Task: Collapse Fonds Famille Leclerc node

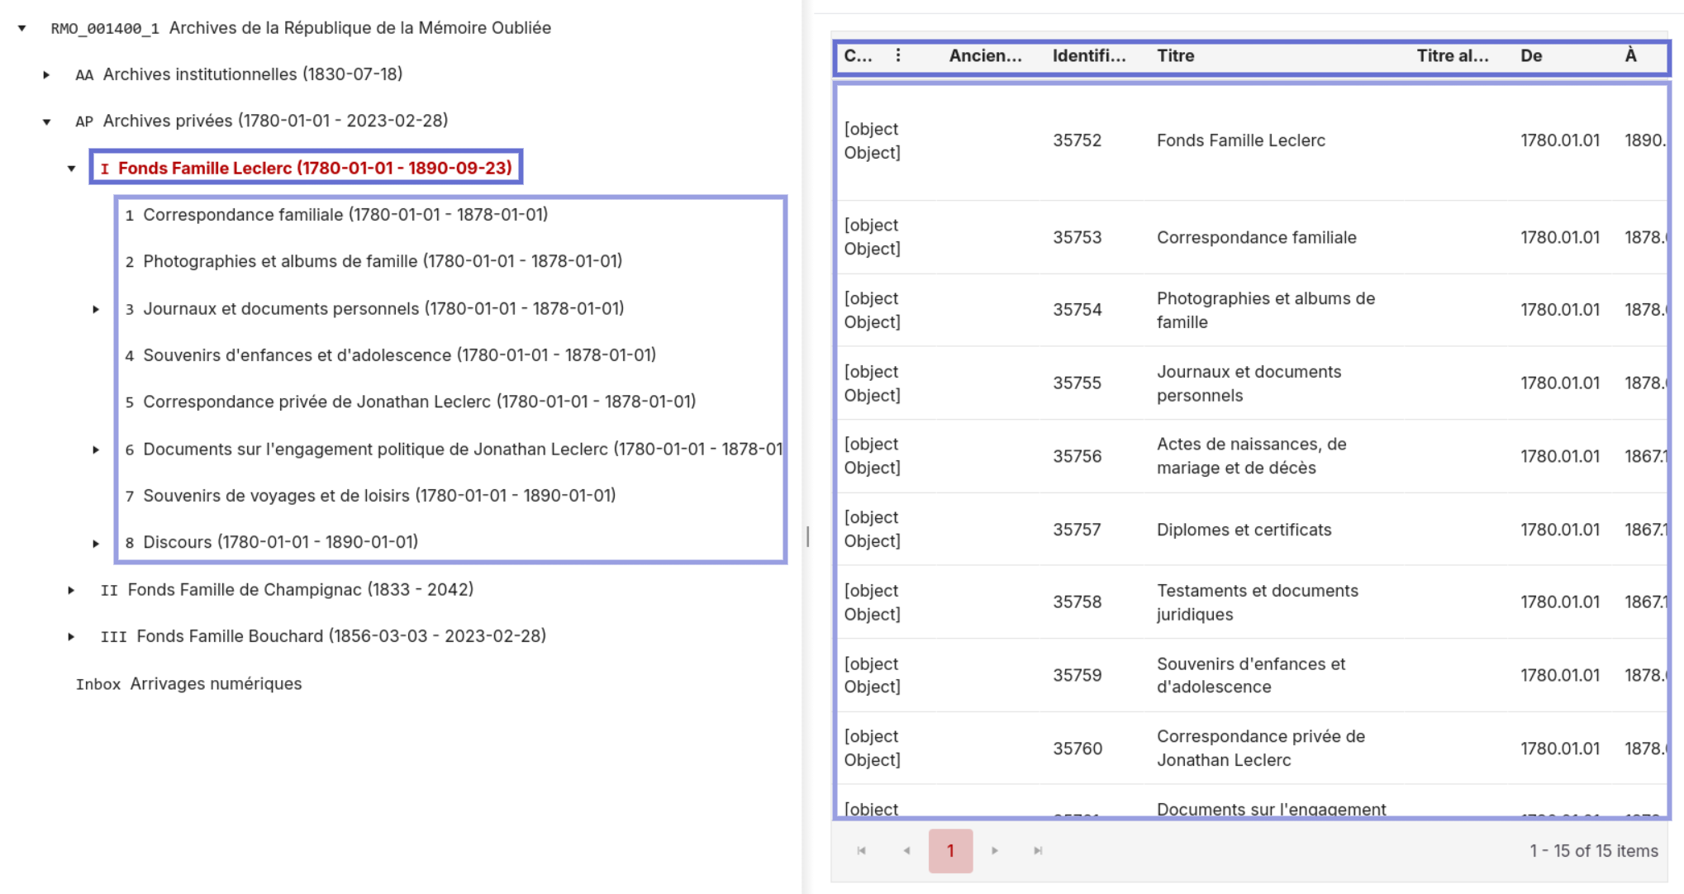Action: [x=72, y=169]
